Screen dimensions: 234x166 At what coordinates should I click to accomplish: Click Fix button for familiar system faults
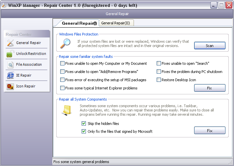click(x=210, y=88)
